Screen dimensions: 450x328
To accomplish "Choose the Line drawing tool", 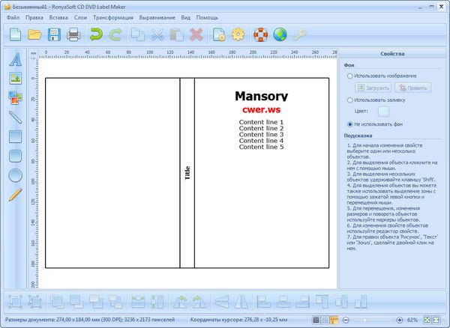I will point(14,117).
